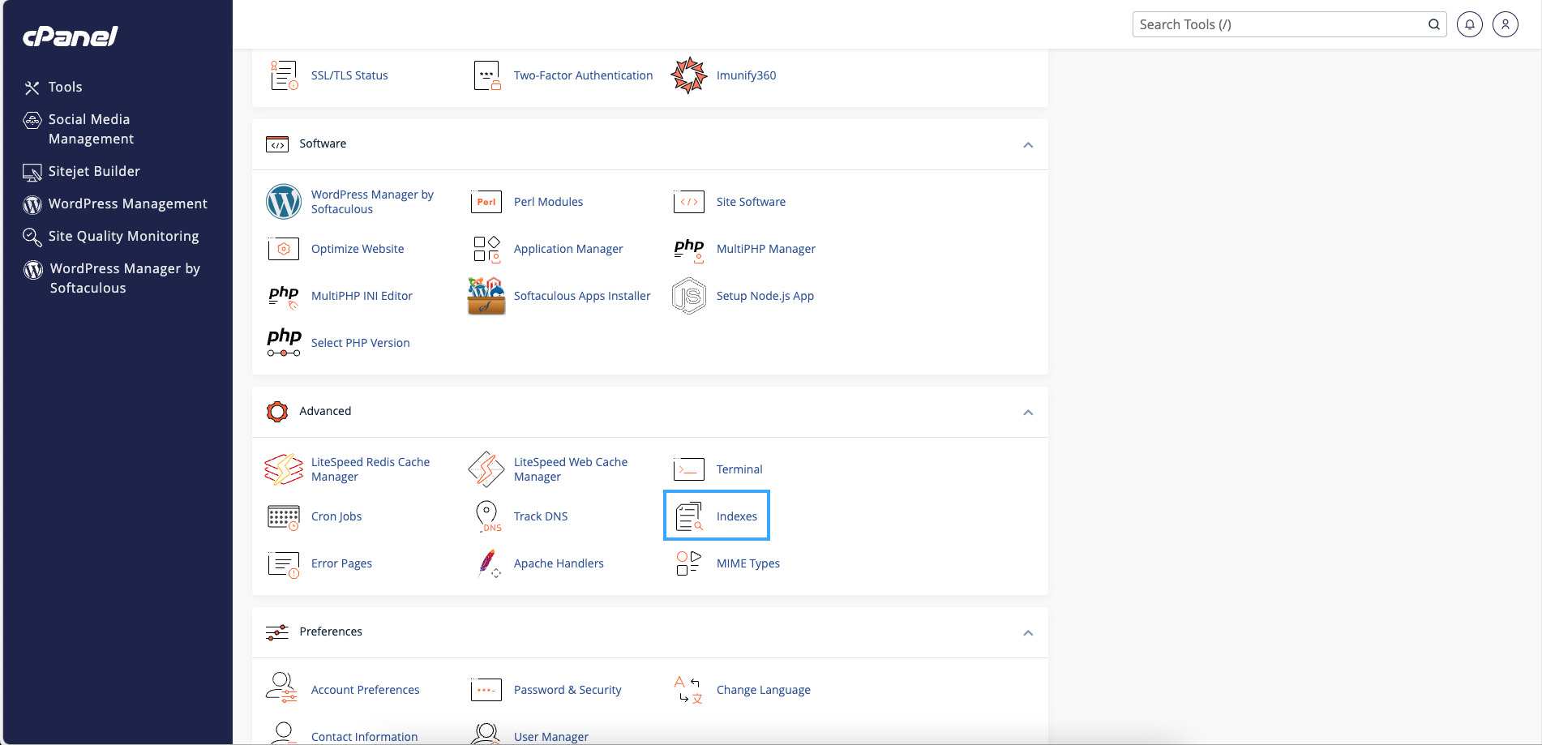
Task: Go to Password & Security settings
Action: tap(568, 690)
